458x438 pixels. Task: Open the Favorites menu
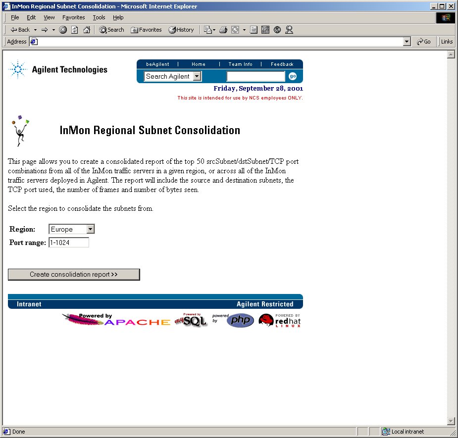pos(73,17)
